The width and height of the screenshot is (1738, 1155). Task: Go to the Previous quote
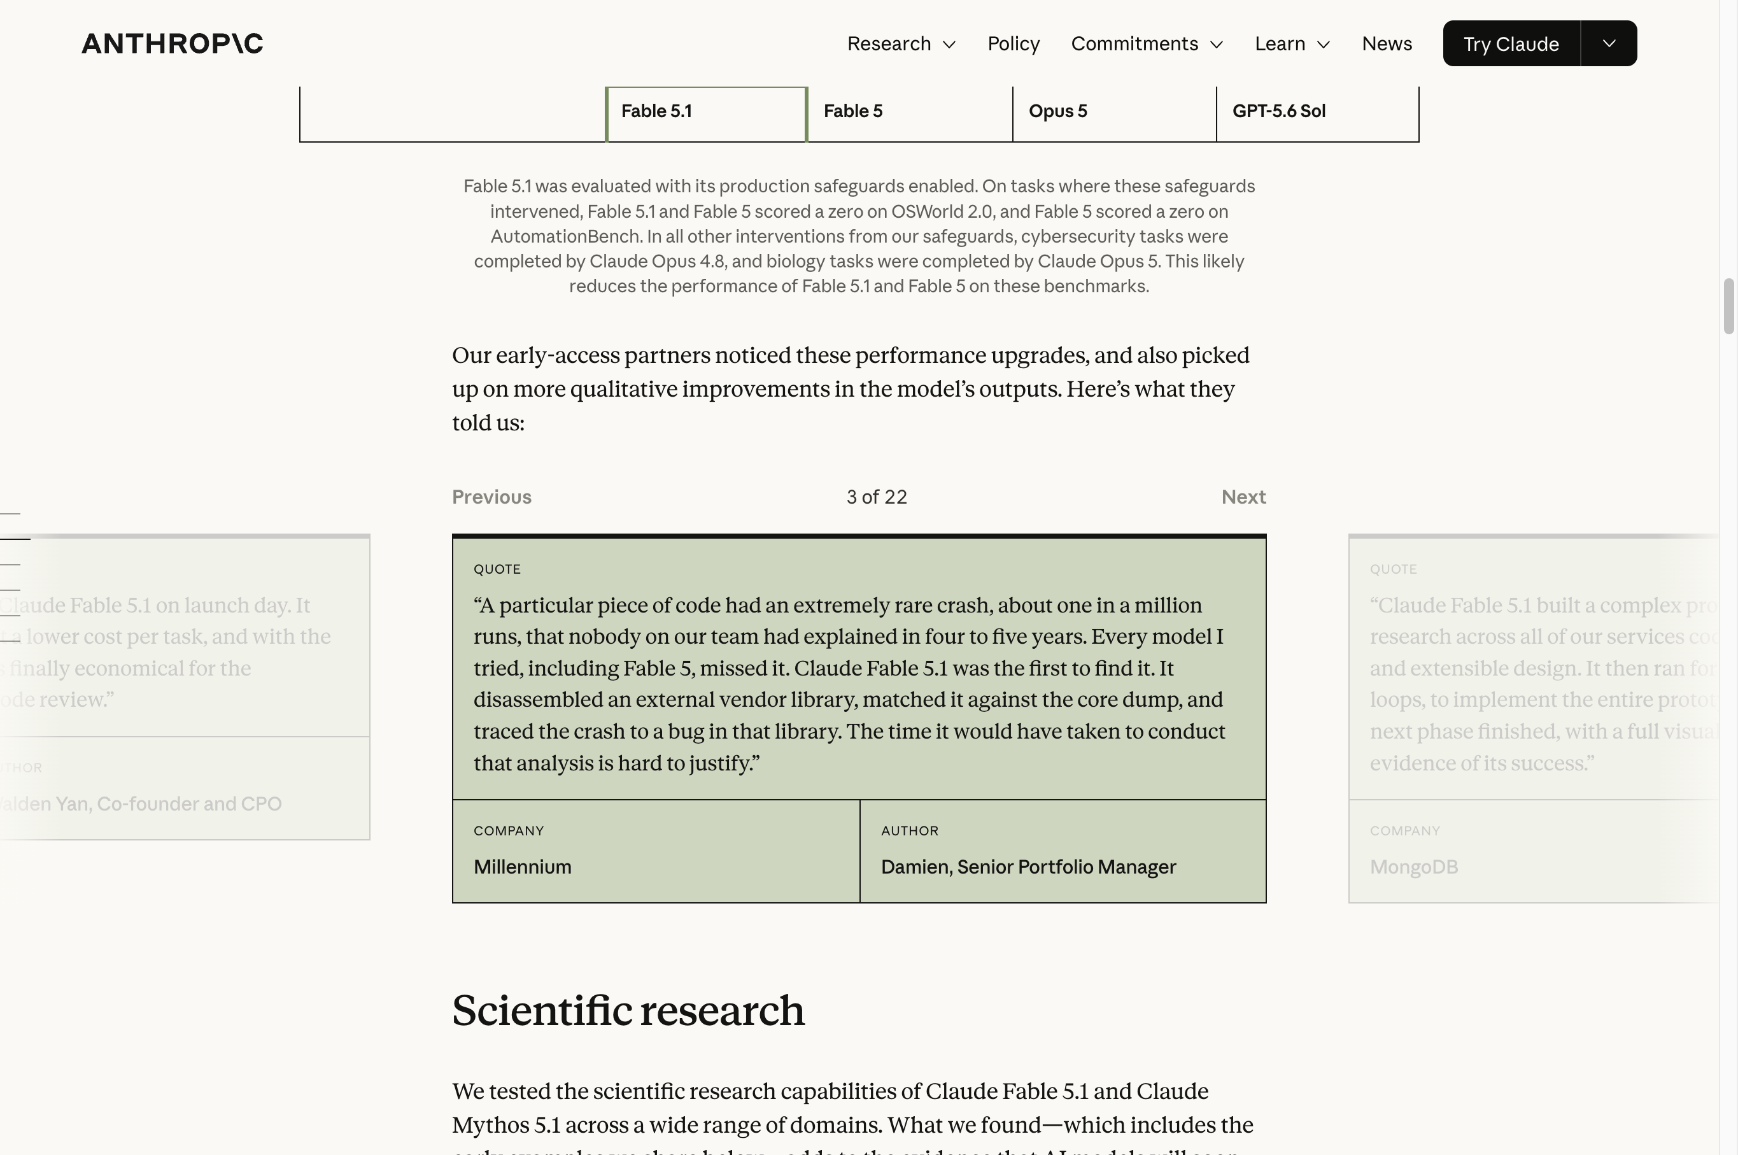(x=491, y=497)
